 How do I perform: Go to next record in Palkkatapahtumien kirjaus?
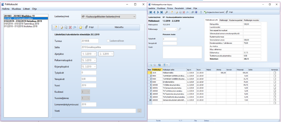click(x=158, y=12)
